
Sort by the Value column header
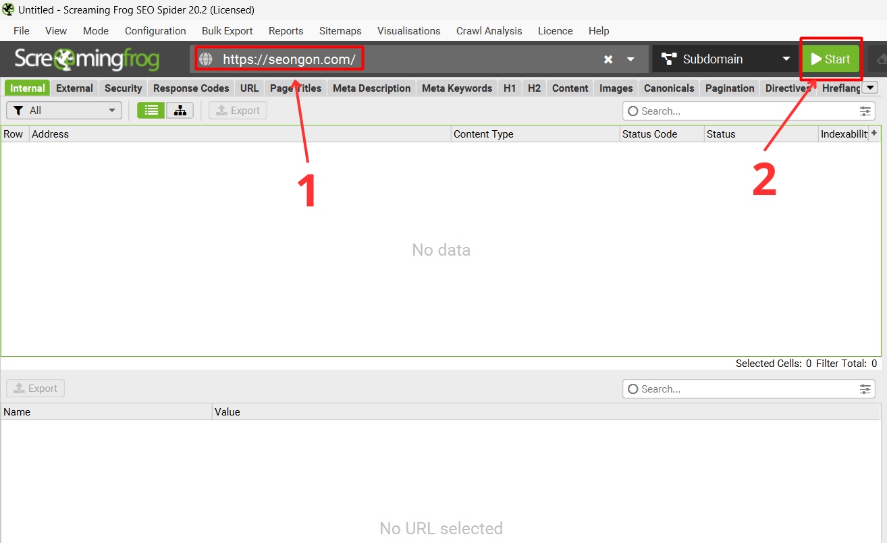tap(546, 412)
